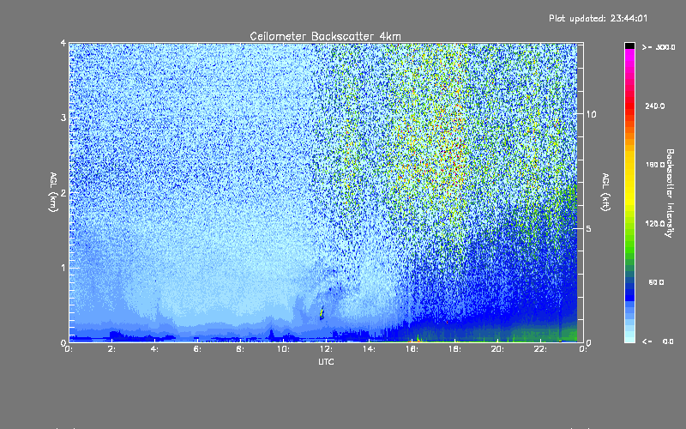Click the 3 tick on the km axis
Screen dimensions: 686x429
coord(63,118)
